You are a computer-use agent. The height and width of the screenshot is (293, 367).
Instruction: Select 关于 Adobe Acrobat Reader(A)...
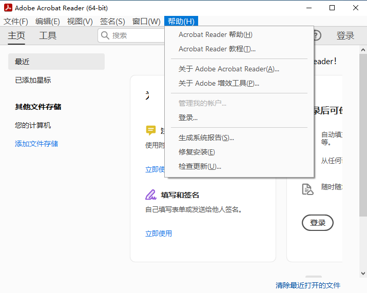pos(239,69)
